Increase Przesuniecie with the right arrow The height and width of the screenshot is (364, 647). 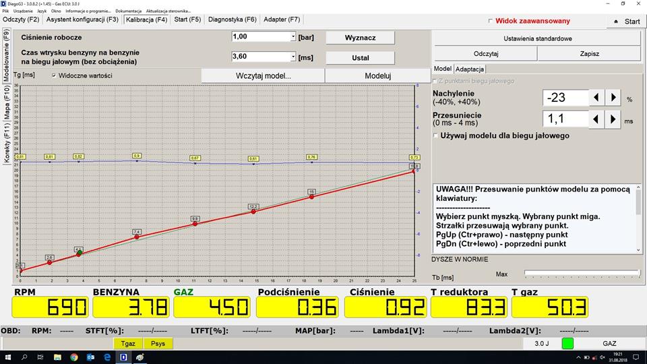click(x=613, y=120)
